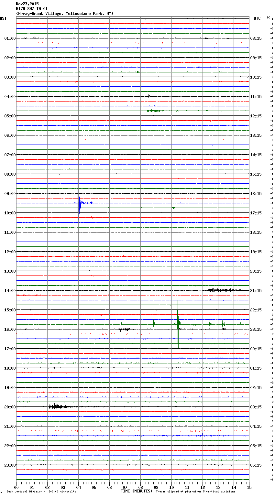Click the Each Vertical Division 500.00 microvolts note
Screen dimensions: 275x496
[x=41, y=491]
